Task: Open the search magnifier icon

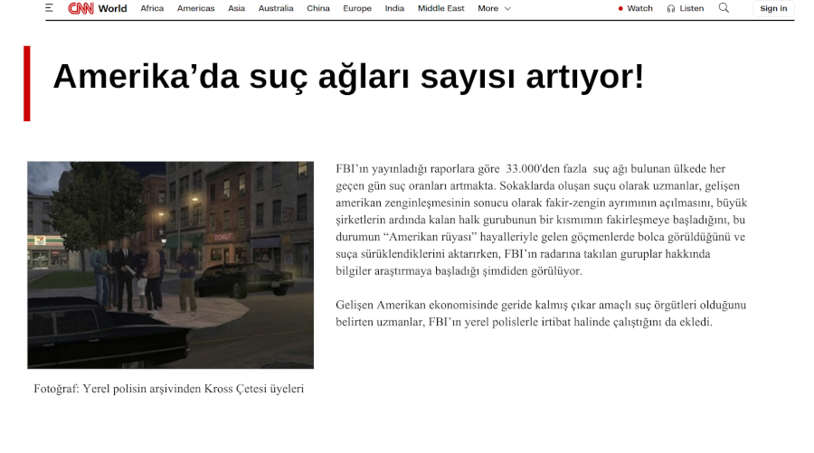Action: tap(724, 8)
